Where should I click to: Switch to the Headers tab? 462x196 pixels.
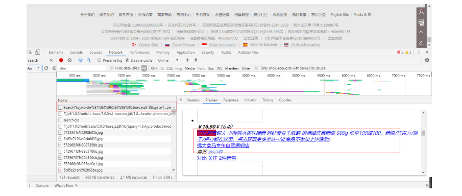(193, 100)
